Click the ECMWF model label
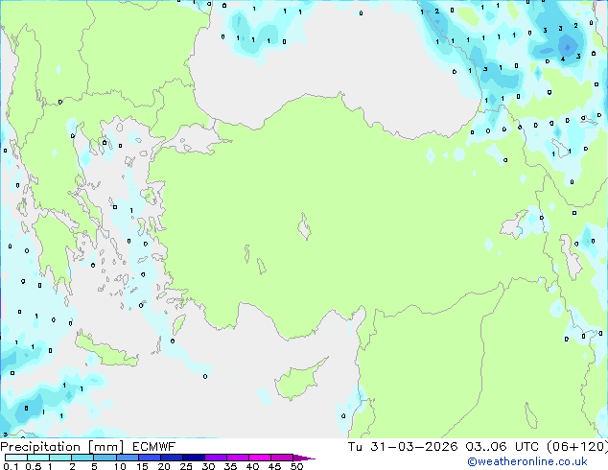608x470 pixels. [154, 447]
